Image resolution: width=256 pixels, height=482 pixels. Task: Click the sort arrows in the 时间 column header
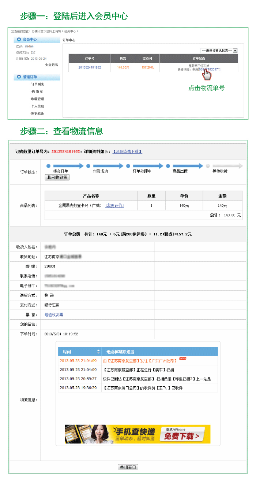(x=98, y=352)
